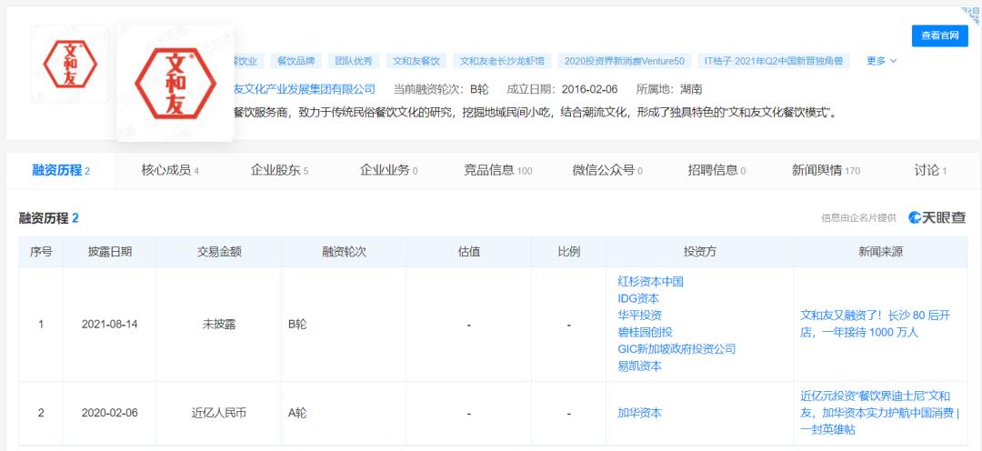
Task: Select the 团队优秀 tag
Action: point(353,61)
